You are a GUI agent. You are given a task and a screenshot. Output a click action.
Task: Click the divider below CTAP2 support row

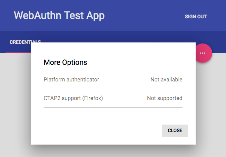click(x=113, y=107)
